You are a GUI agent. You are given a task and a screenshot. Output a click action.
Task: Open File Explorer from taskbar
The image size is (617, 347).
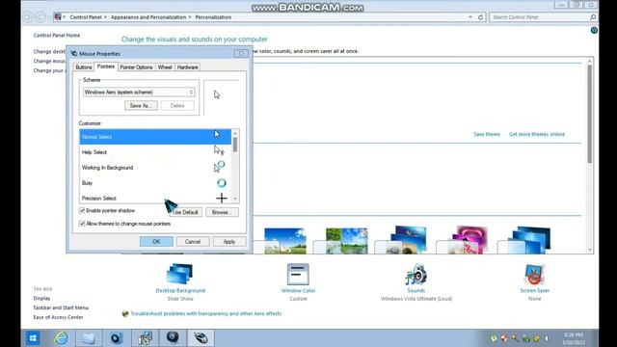tap(89, 338)
